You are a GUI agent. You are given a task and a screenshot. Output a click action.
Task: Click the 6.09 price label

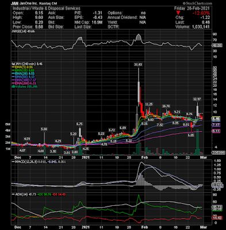point(123,128)
